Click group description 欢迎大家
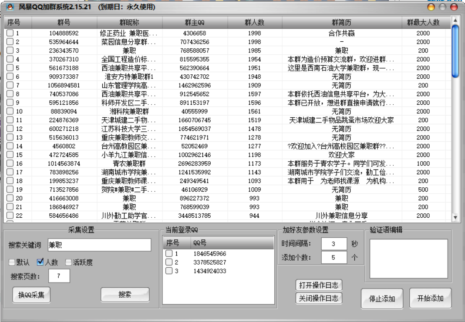Image resolution: width=465 pixels, height=322 pixels. click(x=342, y=155)
